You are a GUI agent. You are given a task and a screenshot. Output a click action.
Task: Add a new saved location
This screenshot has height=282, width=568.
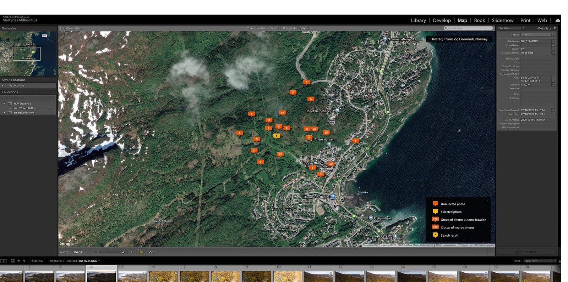pyautogui.click(x=54, y=80)
